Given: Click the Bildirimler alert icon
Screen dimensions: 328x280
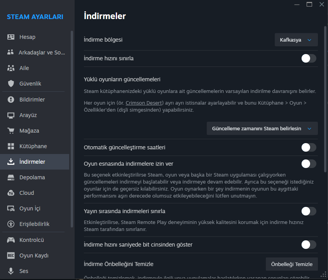Looking at the screenshot, I should [x=11, y=100].
